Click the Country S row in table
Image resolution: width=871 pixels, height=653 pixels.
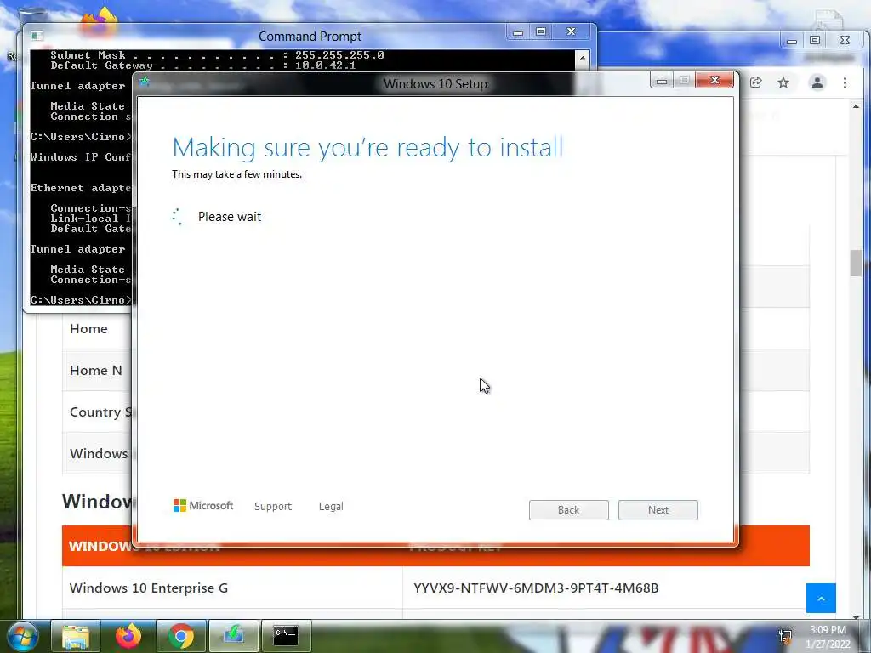[100, 412]
